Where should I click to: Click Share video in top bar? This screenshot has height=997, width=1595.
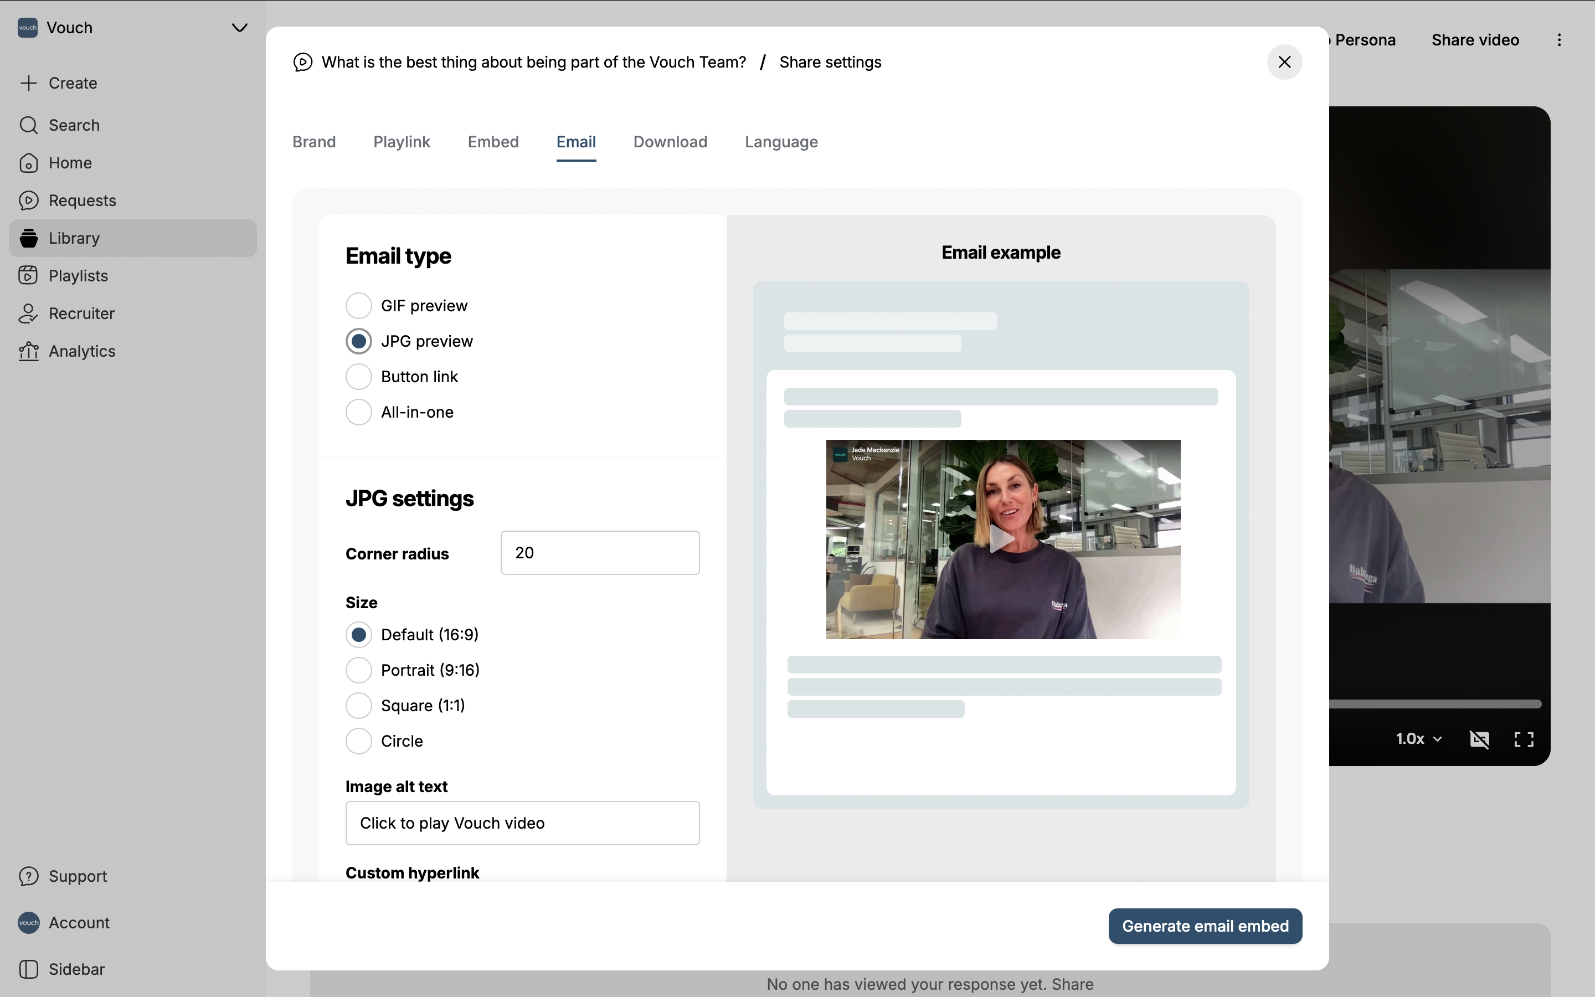1475,40
